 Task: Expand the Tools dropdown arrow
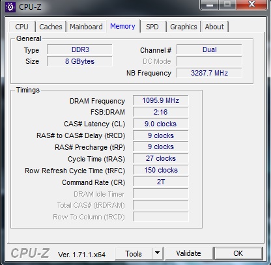(158, 253)
